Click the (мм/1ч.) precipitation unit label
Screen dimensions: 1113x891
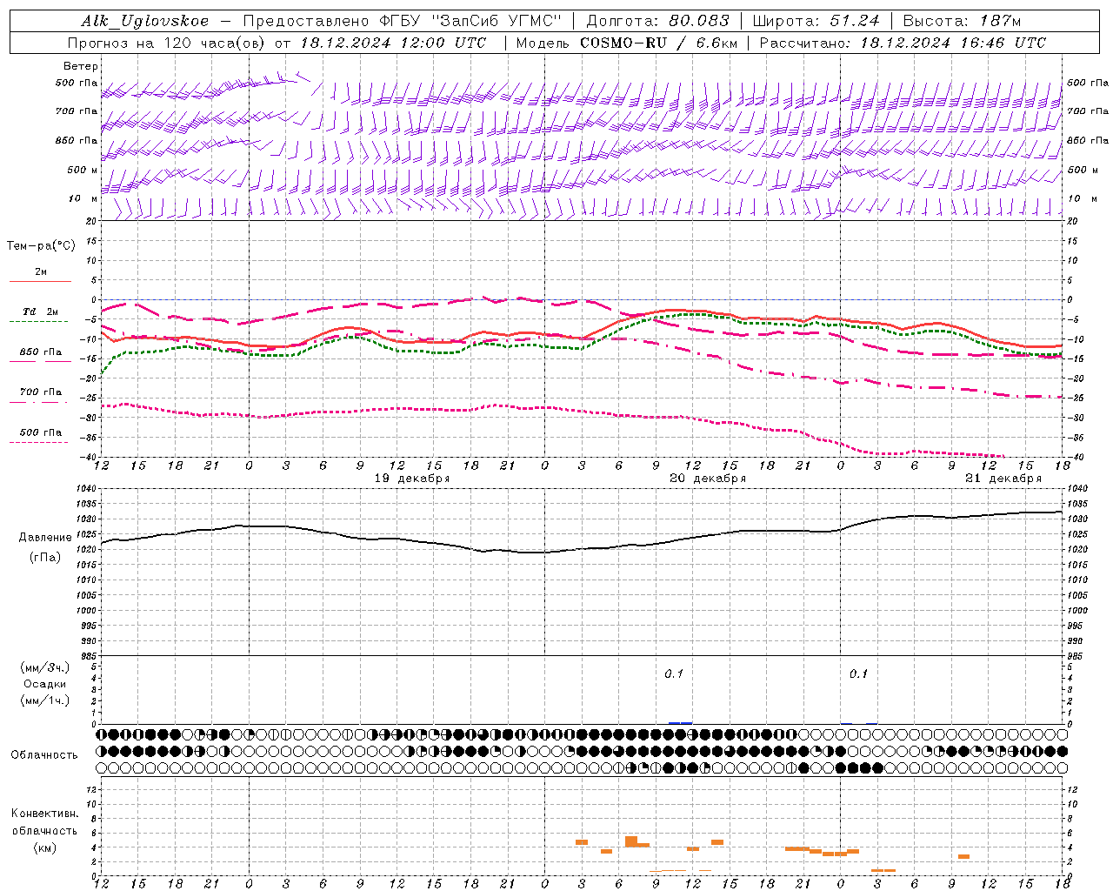tap(45, 700)
